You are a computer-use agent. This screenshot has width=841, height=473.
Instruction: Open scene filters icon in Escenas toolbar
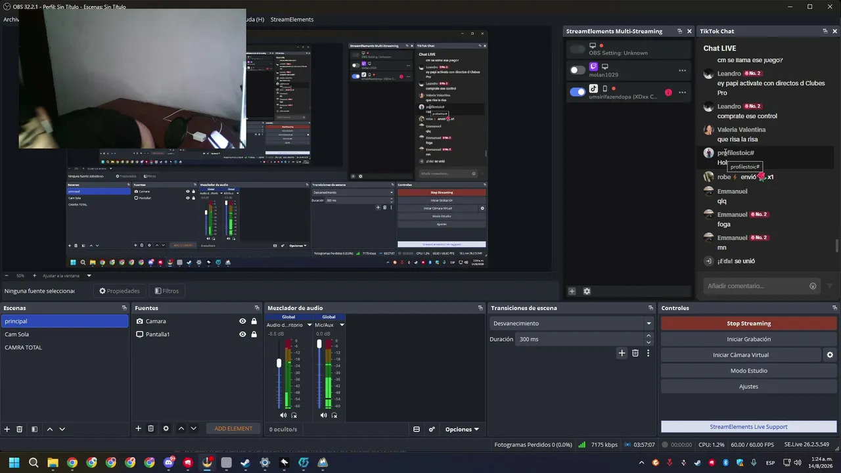(33, 429)
